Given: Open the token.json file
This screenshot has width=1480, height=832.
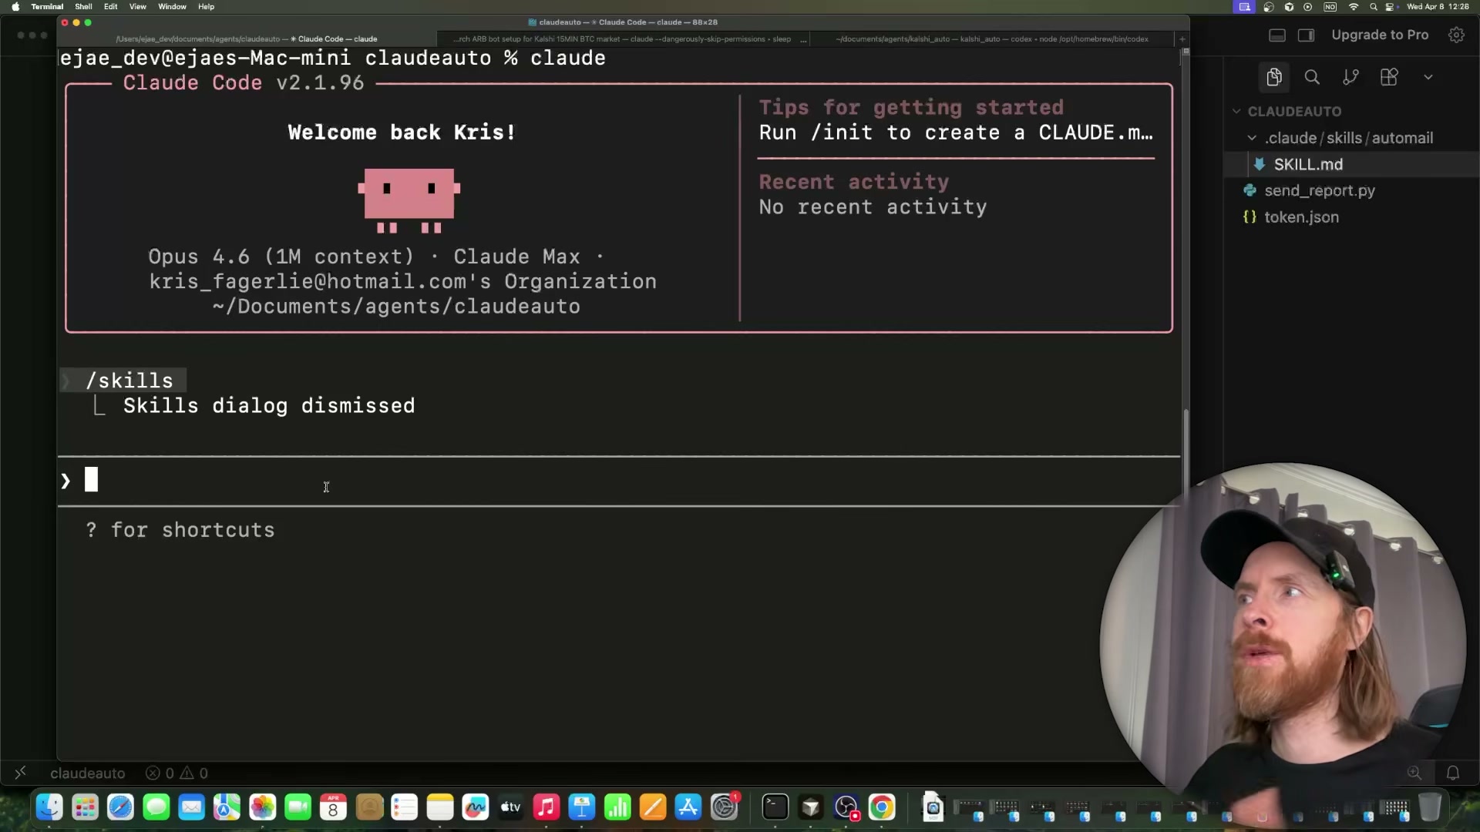Looking at the screenshot, I should (1301, 217).
